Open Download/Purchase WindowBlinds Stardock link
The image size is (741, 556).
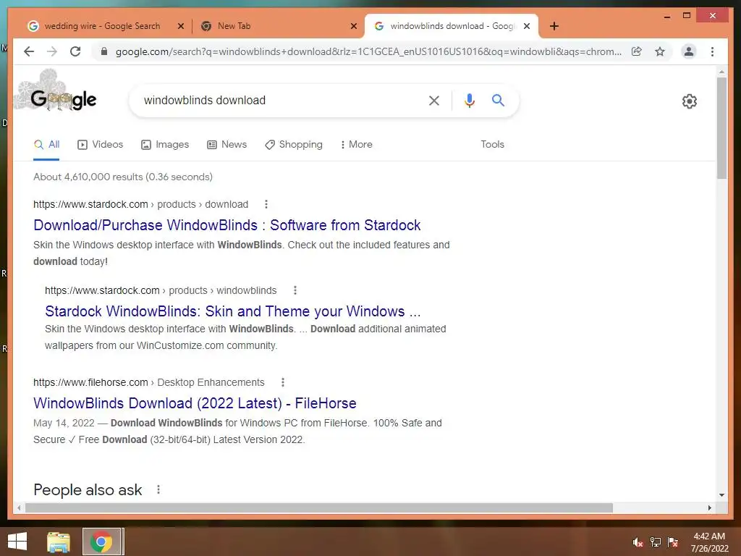click(x=226, y=225)
